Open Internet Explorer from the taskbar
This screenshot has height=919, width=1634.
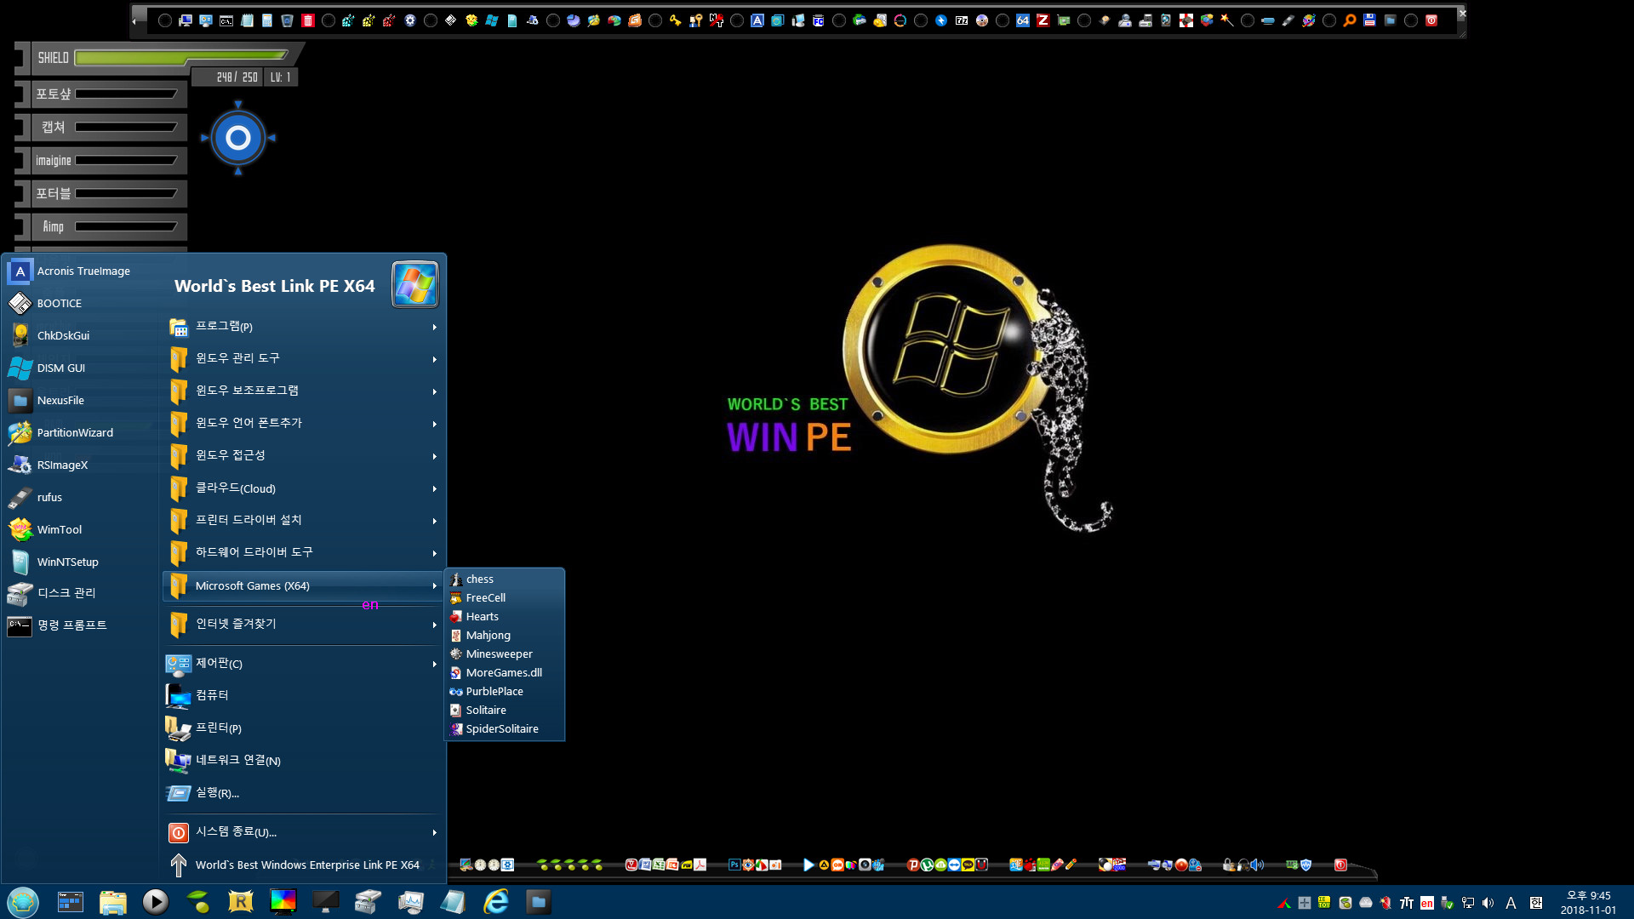(x=495, y=901)
